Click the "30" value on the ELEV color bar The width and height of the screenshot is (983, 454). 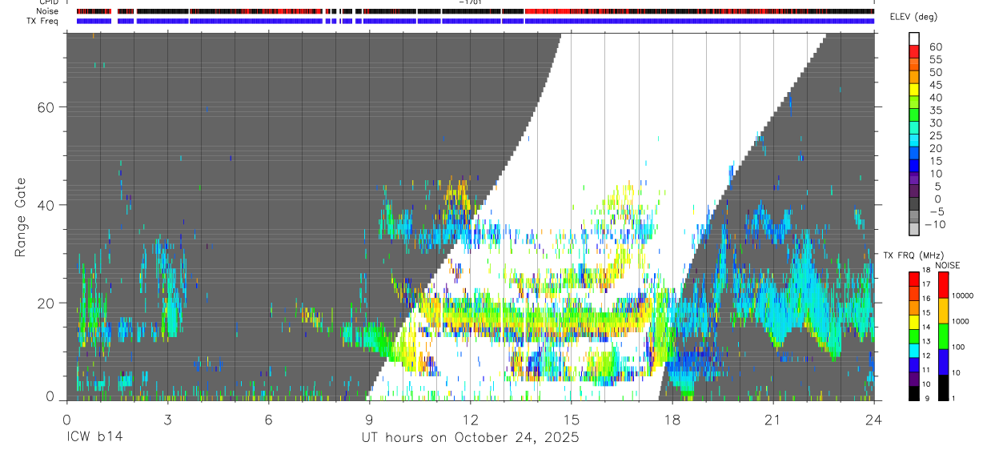click(x=935, y=123)
